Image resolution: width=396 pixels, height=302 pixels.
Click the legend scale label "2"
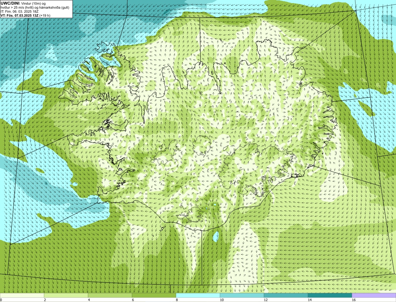coord(45,300)
